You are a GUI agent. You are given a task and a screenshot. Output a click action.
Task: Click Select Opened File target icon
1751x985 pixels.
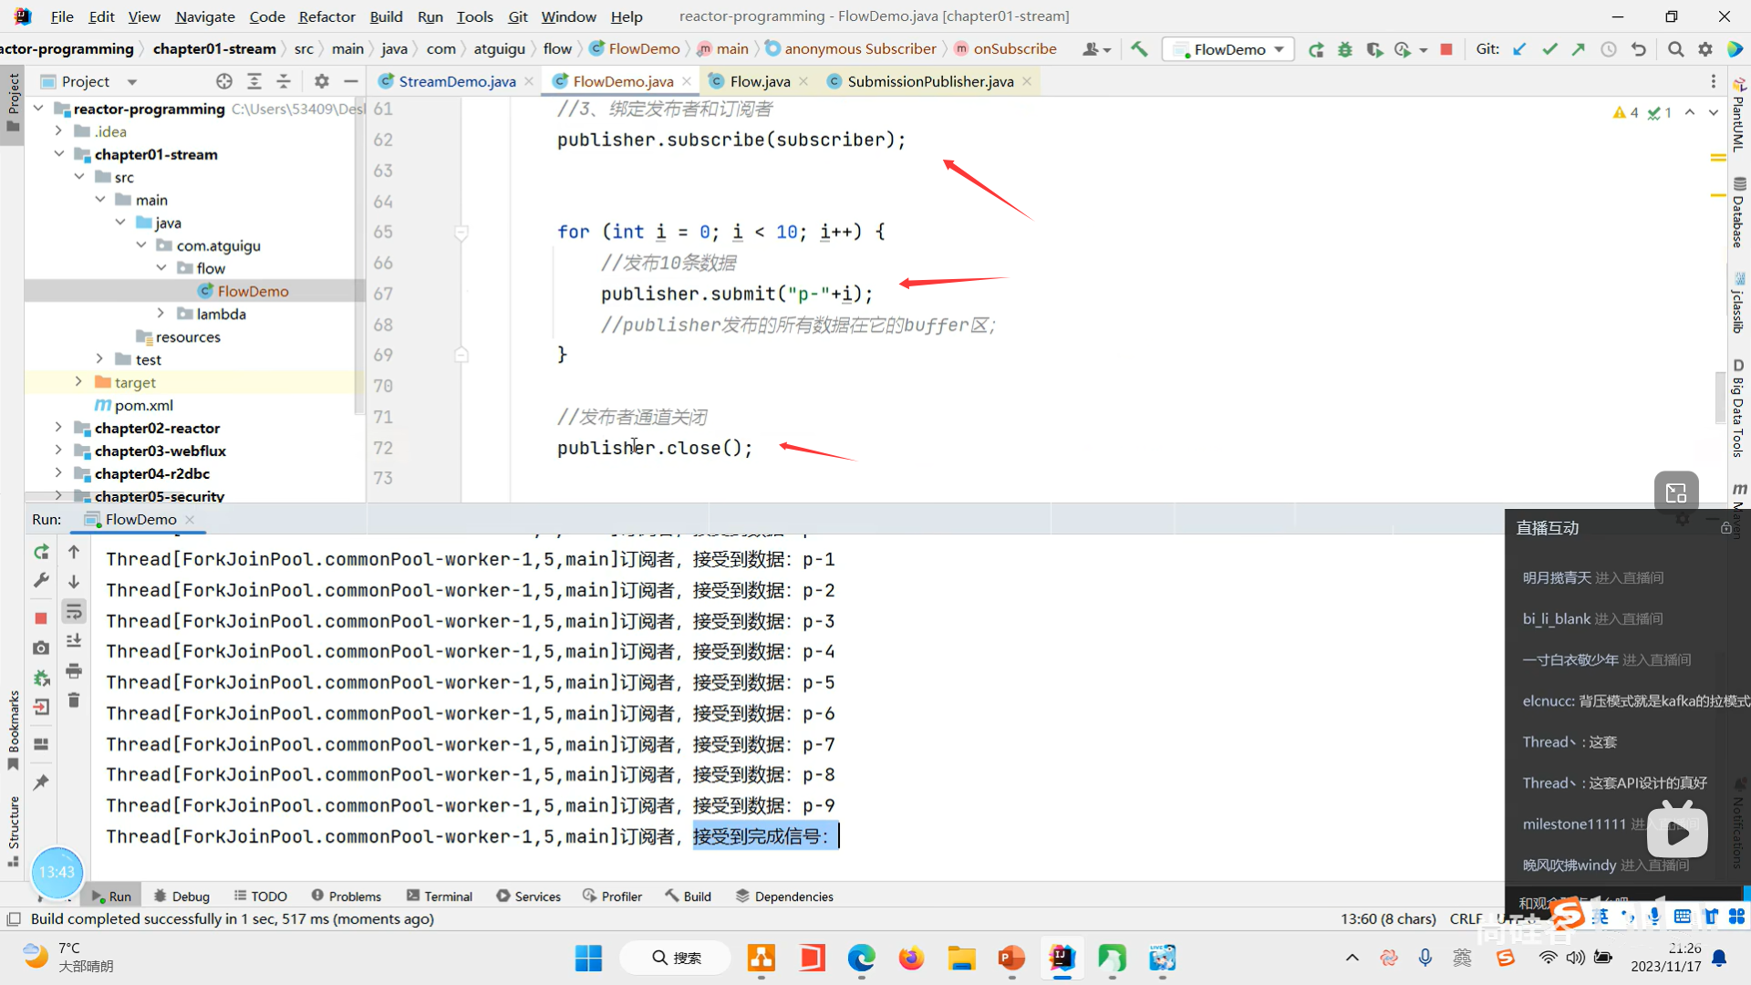[224, 81]
